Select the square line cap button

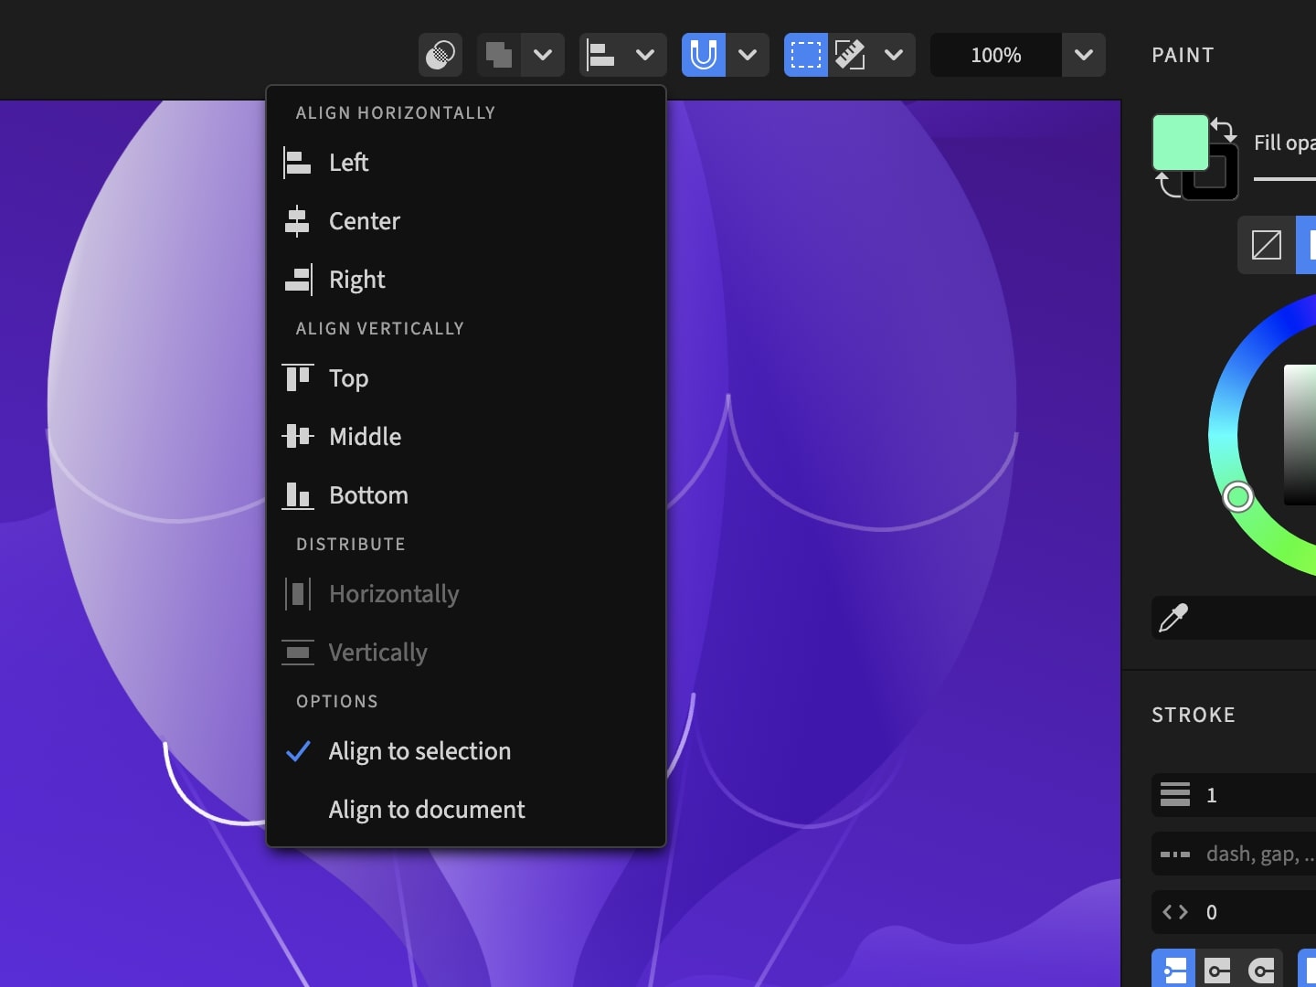click(1217, 969)
